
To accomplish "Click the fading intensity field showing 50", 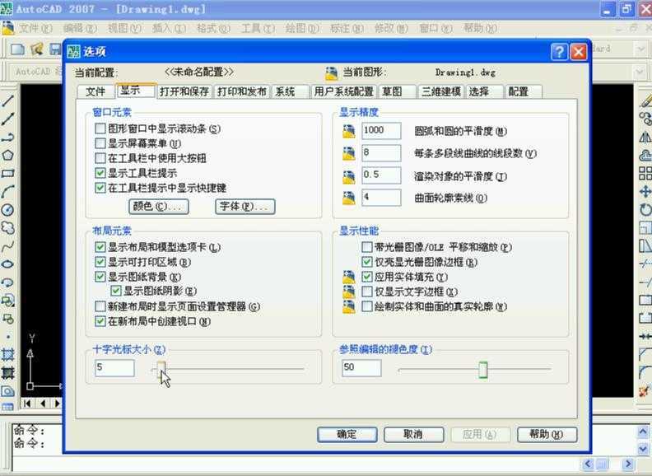I will coord(361,368).
